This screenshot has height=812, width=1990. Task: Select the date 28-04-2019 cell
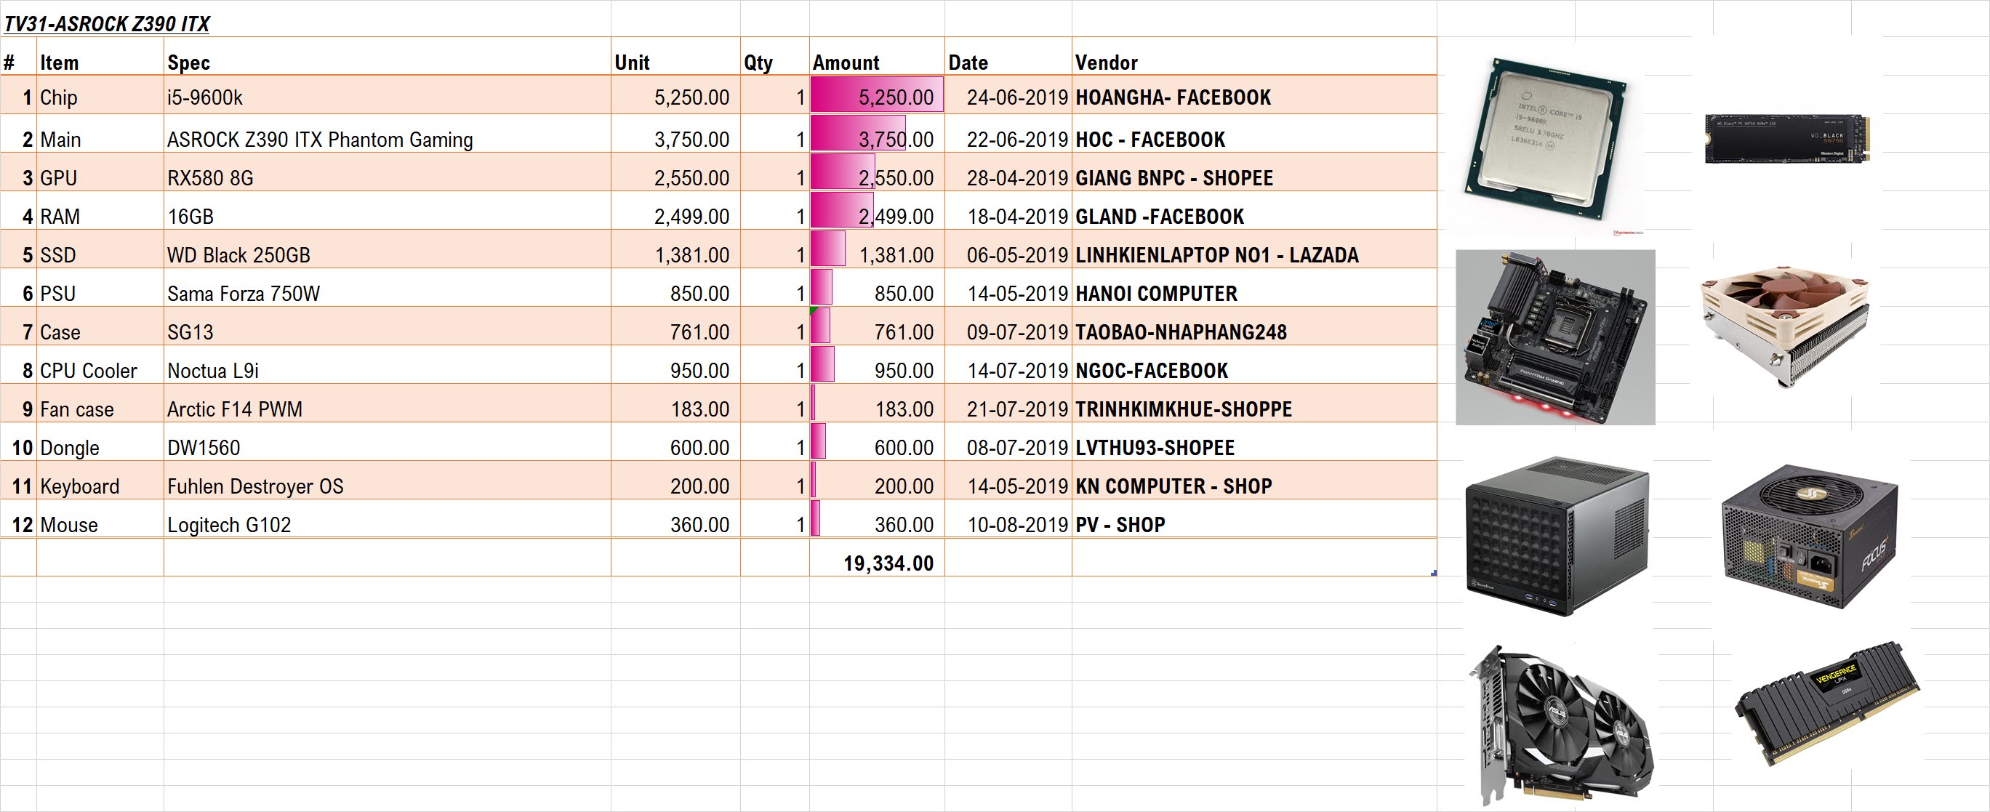pyautogui.click(x=1008, y=173)
